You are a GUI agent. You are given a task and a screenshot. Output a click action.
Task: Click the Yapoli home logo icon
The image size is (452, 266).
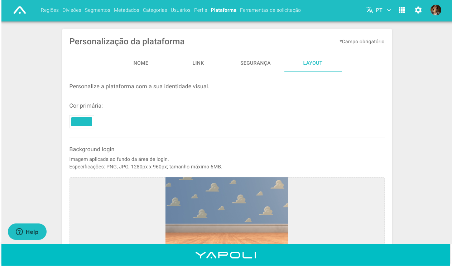tap(20, 10)
